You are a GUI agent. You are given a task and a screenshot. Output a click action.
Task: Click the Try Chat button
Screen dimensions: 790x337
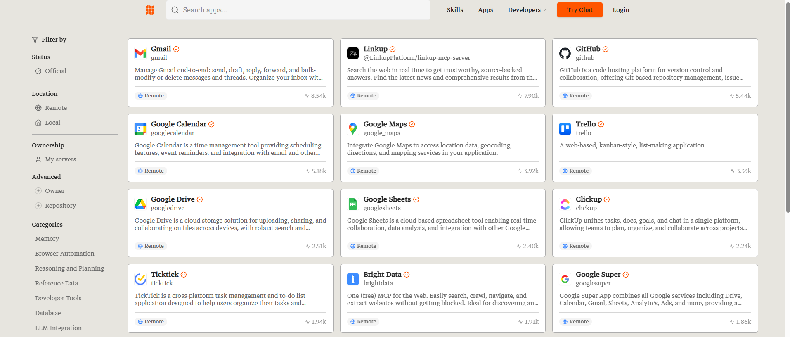point(579,10)
